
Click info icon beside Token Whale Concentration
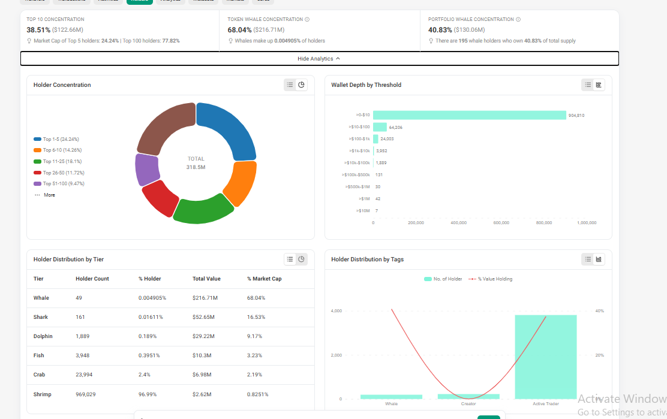pyautogui.click(x=307, y=20)
